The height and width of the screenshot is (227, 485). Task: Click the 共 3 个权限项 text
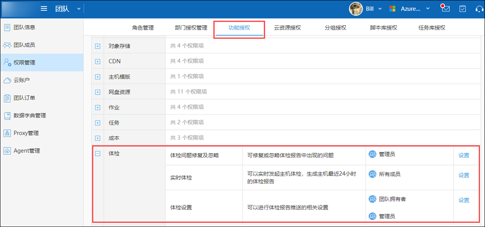187,138
